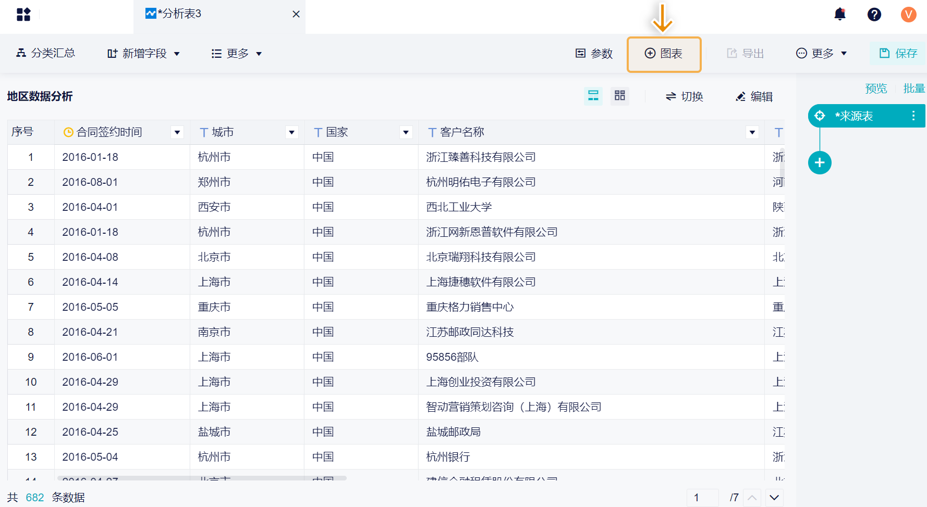Open the 来源表 node three-dot menu

click(913, 116)
